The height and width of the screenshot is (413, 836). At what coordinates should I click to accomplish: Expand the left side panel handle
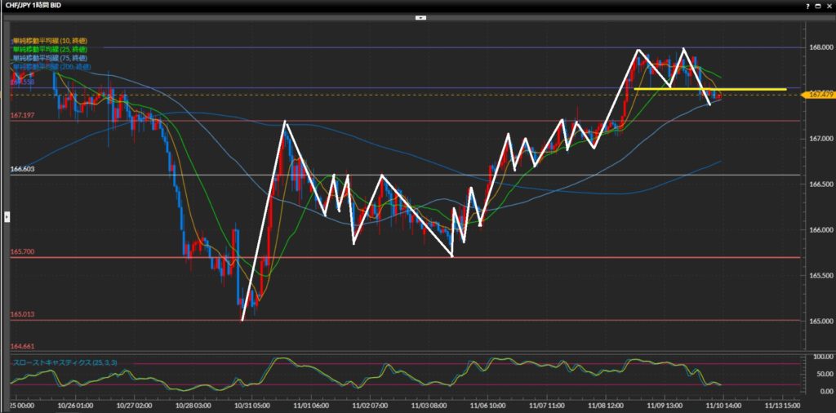coord(7,216)
